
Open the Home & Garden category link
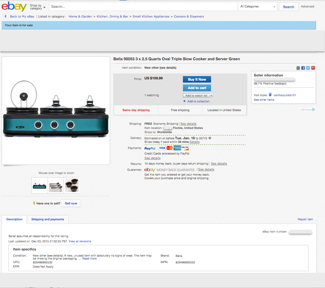[x=80, y=17]
